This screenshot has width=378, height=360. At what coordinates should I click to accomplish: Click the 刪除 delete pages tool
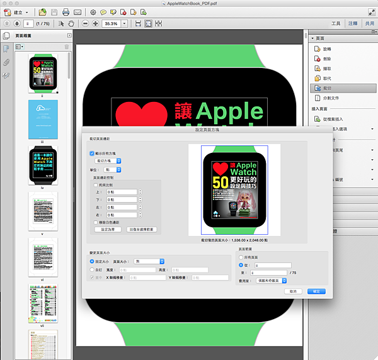point(326,59)
